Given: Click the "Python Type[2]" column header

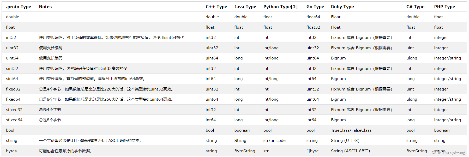Looking at the screenshot, I should point(280,7).
